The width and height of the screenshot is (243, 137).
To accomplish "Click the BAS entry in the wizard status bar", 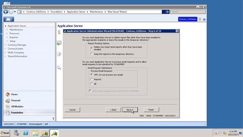I will coord(142,116).
